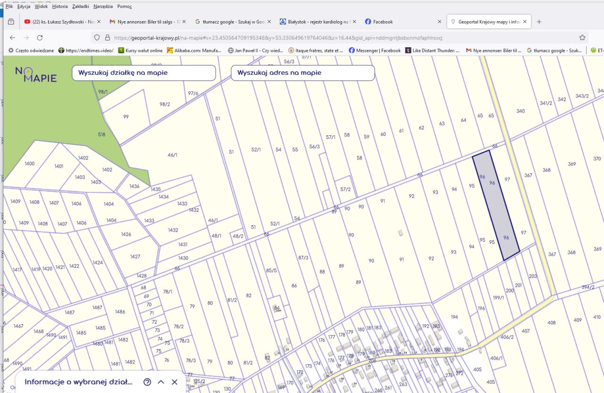Open the 'Jan Paweł II - Czy wied...' bookmark
This screenshot has height=393, width=604.
[x=256, y=50]
